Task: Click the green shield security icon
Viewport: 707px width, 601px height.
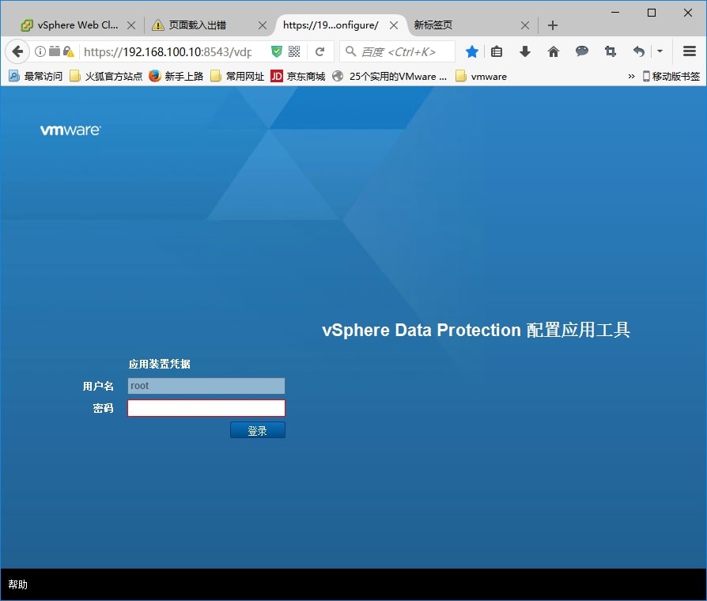Action: [x=277, y=52]
